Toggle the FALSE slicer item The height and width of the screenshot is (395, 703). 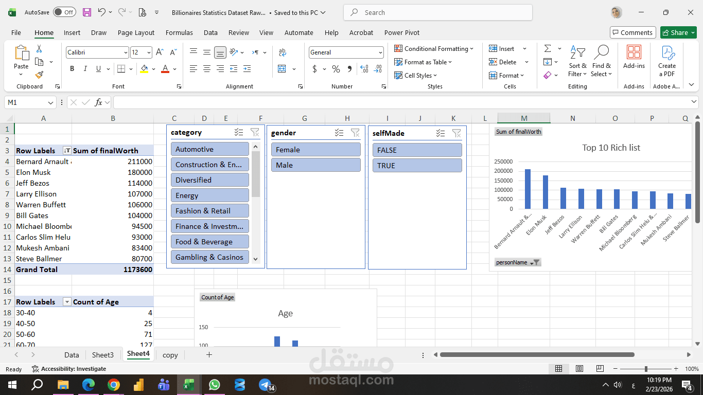click(417, 150)
